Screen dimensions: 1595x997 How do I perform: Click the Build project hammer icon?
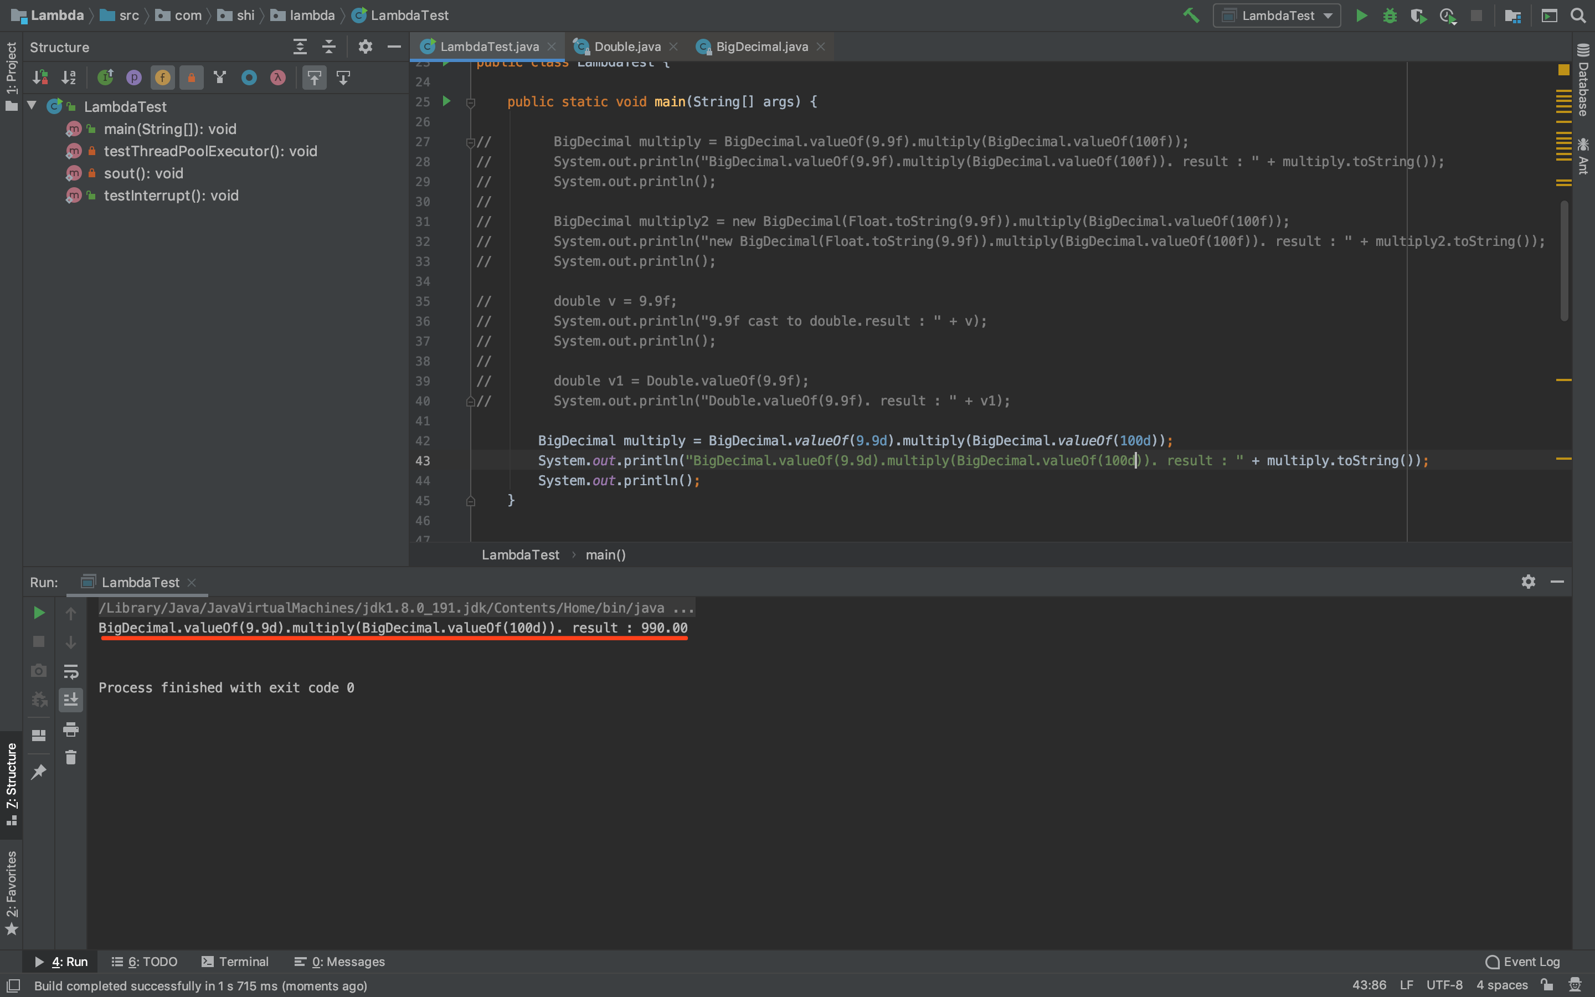click(x=1190, y=15)
